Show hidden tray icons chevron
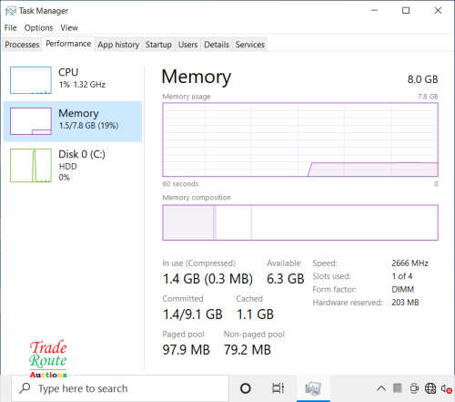This screenshot has width=455, height=402. (x=381, y=388)
